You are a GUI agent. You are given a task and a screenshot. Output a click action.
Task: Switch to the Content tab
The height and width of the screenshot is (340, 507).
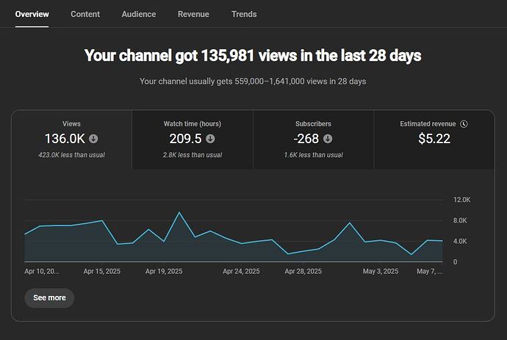click(85, 14)
